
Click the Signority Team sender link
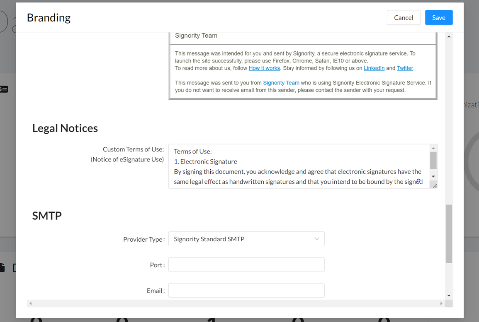[x=281, y=82]
